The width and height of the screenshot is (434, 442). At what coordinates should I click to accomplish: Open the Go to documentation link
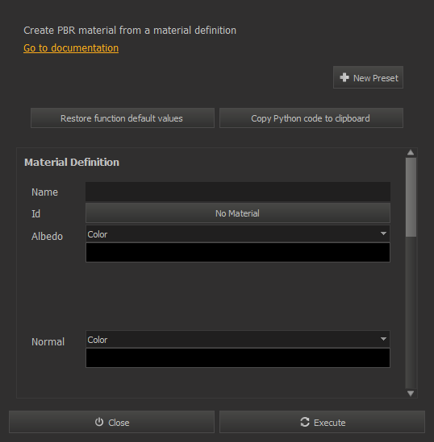(x=71, y=48)
